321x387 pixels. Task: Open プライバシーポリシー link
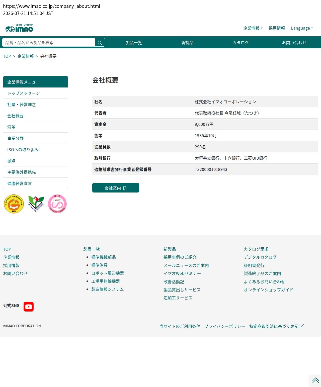point(225,326)
